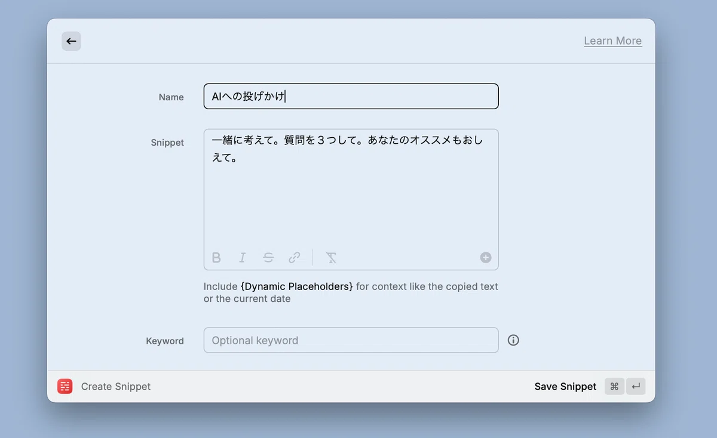The height and width of the screenshot is (438, 717).
Task: Click the Snippet field label
Action: [x=167, y=143]
